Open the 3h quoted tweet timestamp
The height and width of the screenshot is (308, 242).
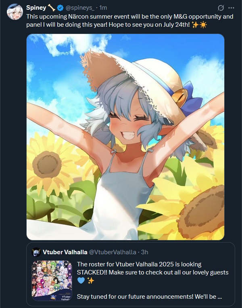click(x=145, y=252)
